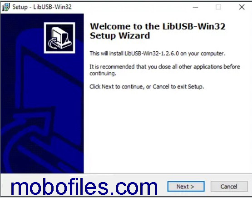The width and height of the screenshot is (252, 198).
Task: Click the 'It is recommended that you close' line
Action: (x=165, y=67)
